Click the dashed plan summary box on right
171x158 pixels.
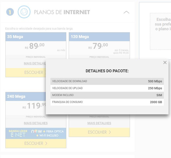pos(160,31)
